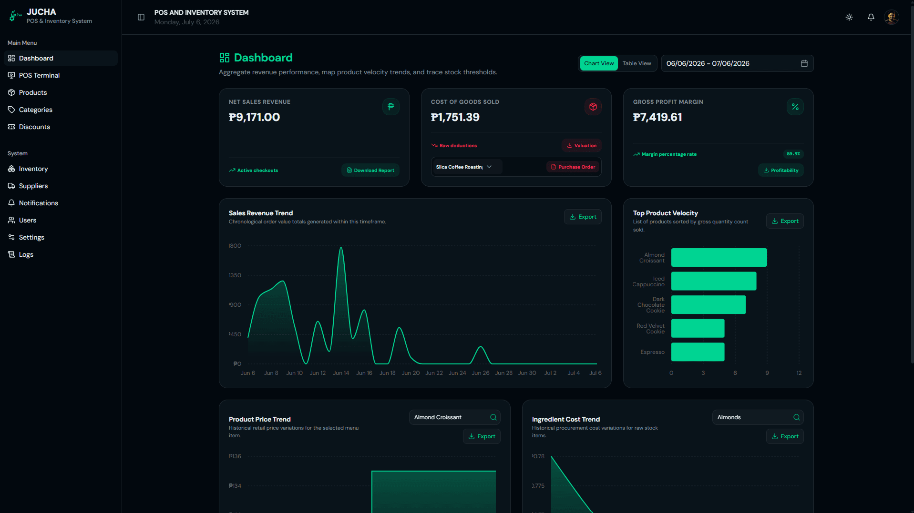
Task: Click the Dark Chocolate Cookie bar
Action: 709,305
